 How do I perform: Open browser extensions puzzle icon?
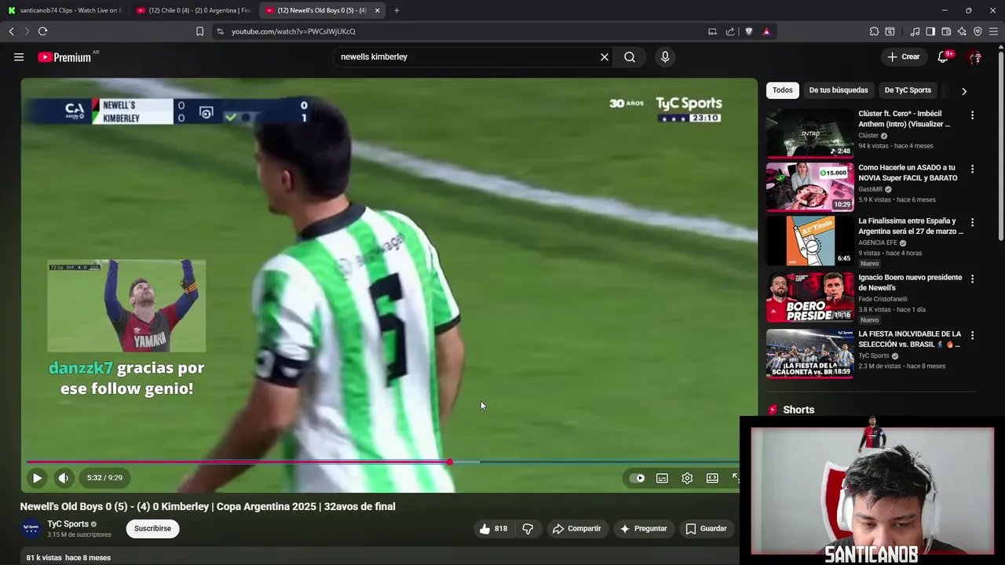point(874,31)
